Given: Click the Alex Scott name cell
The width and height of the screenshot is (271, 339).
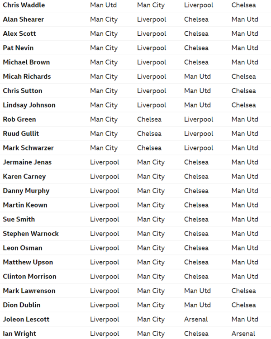Looking at the screenshot, I should 19,33.
